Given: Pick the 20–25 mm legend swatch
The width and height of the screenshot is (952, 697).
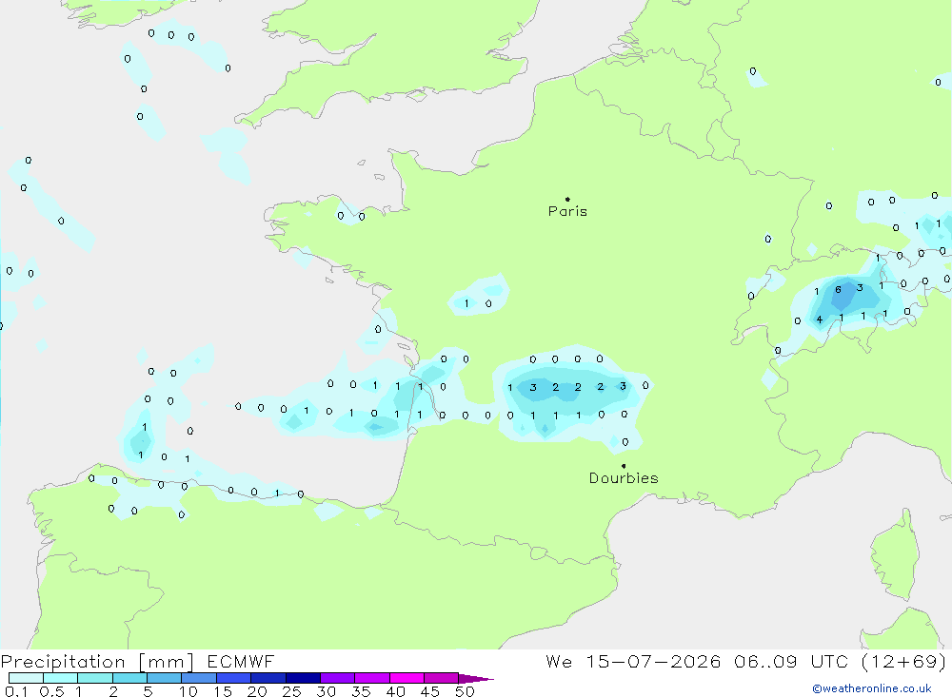Looking at the screenshot, I should (268, 678).
